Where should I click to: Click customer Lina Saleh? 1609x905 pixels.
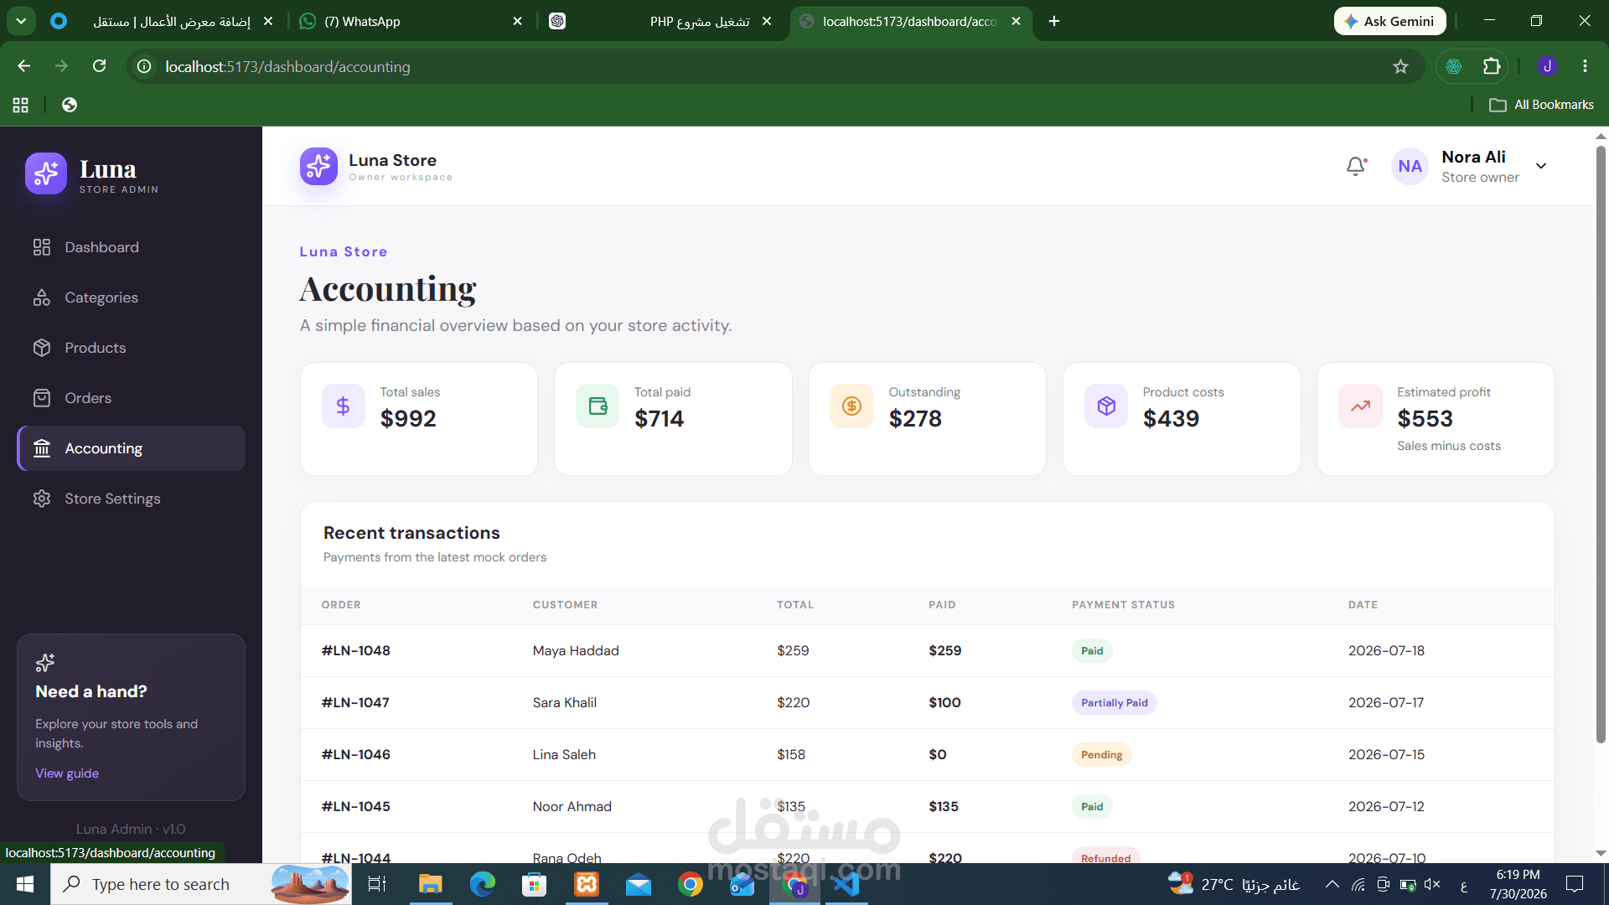pyautogui.click(x=564, y=755)
